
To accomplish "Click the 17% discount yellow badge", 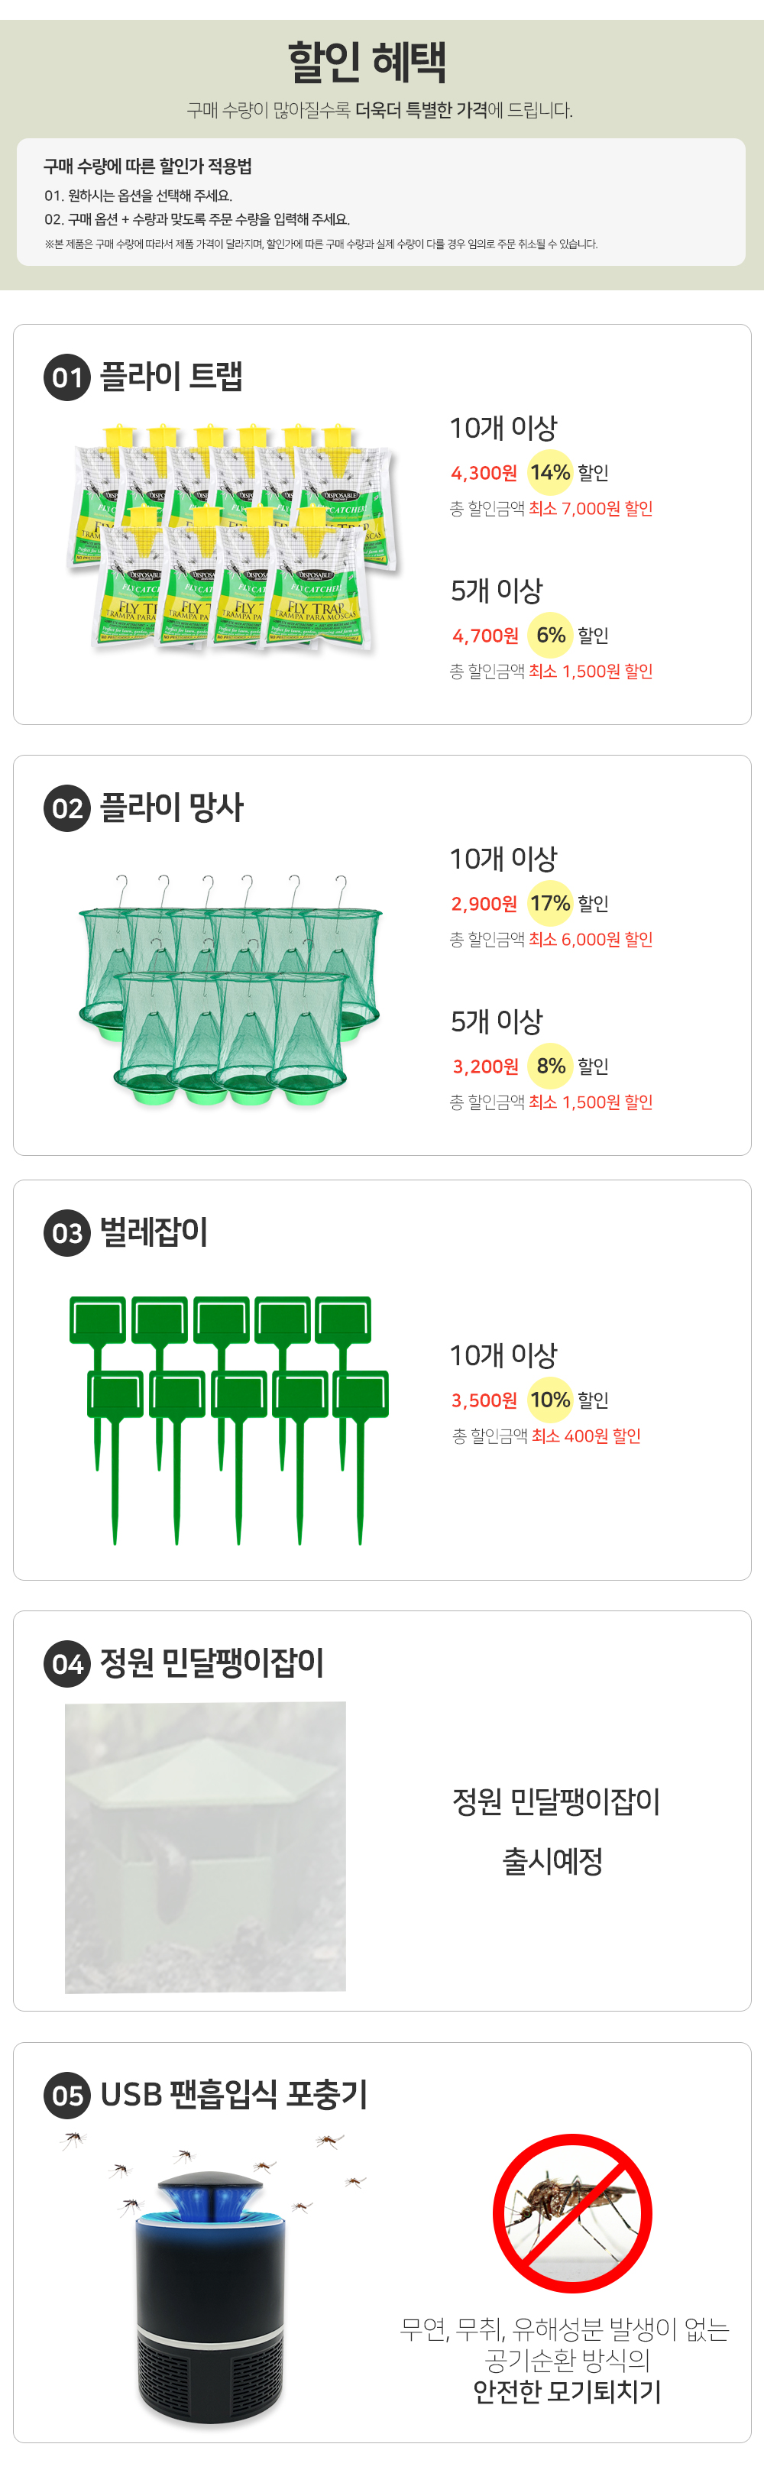I will (550, 903).
